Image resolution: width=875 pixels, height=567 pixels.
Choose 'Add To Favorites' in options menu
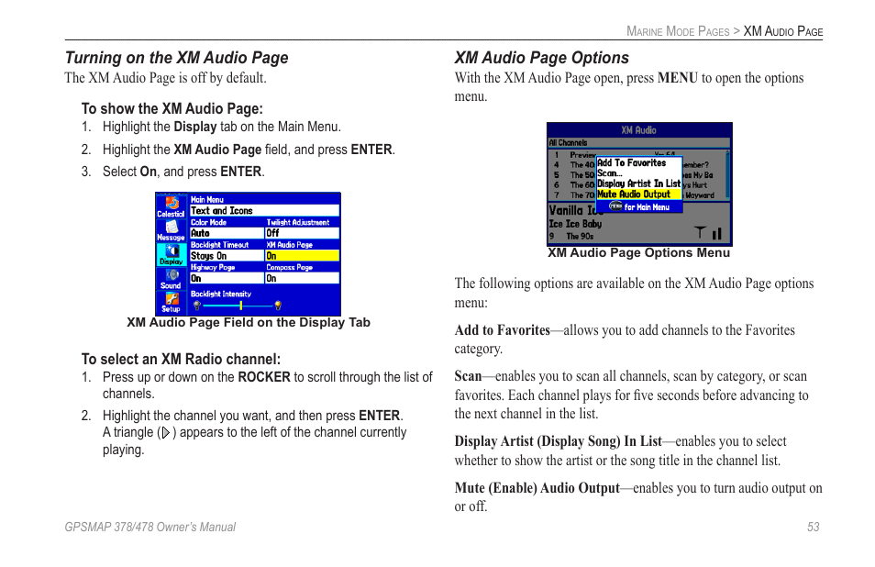coord(639,163)
